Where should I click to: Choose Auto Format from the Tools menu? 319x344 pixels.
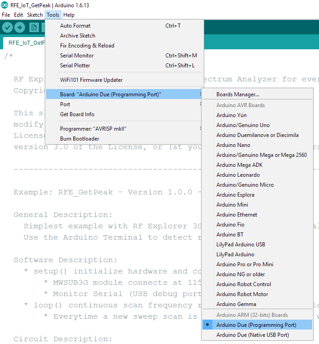click(x=124, y=26)
